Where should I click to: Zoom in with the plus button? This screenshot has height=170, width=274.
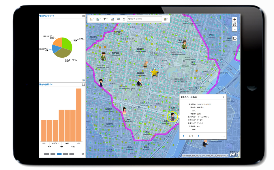click(234, 20)
